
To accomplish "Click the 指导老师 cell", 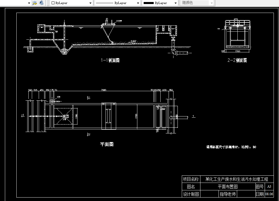I will [228, 194].
